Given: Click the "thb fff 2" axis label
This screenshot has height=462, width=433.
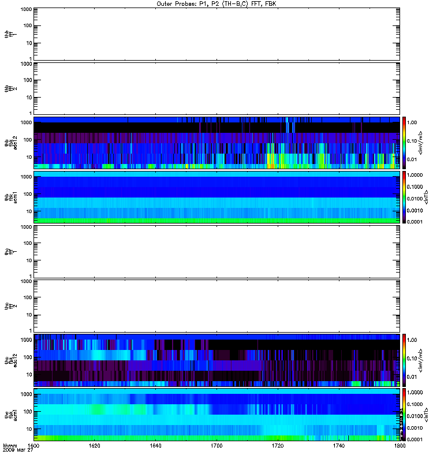Looking at the screenshot, I should point(10,89).
